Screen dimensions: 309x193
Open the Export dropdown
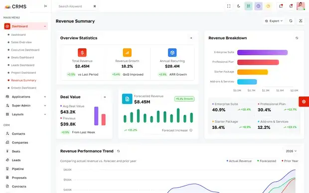pos(274,21)
